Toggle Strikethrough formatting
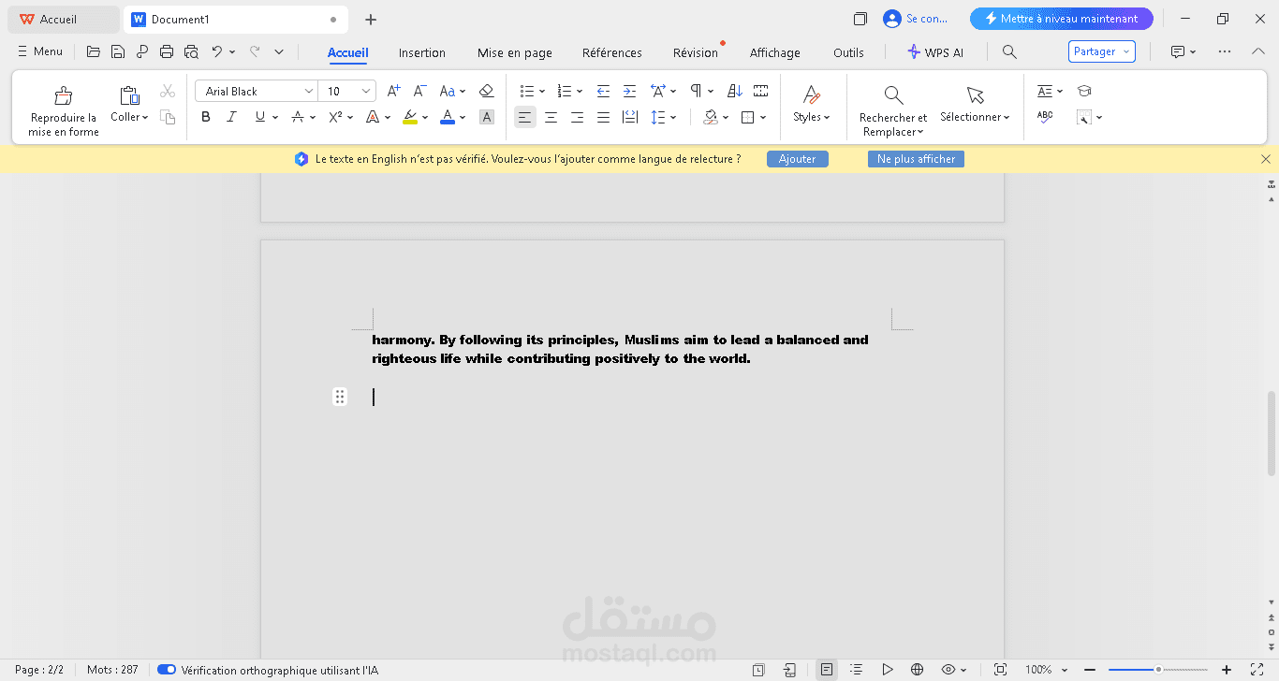The image size is (1279, 681). 297,117
